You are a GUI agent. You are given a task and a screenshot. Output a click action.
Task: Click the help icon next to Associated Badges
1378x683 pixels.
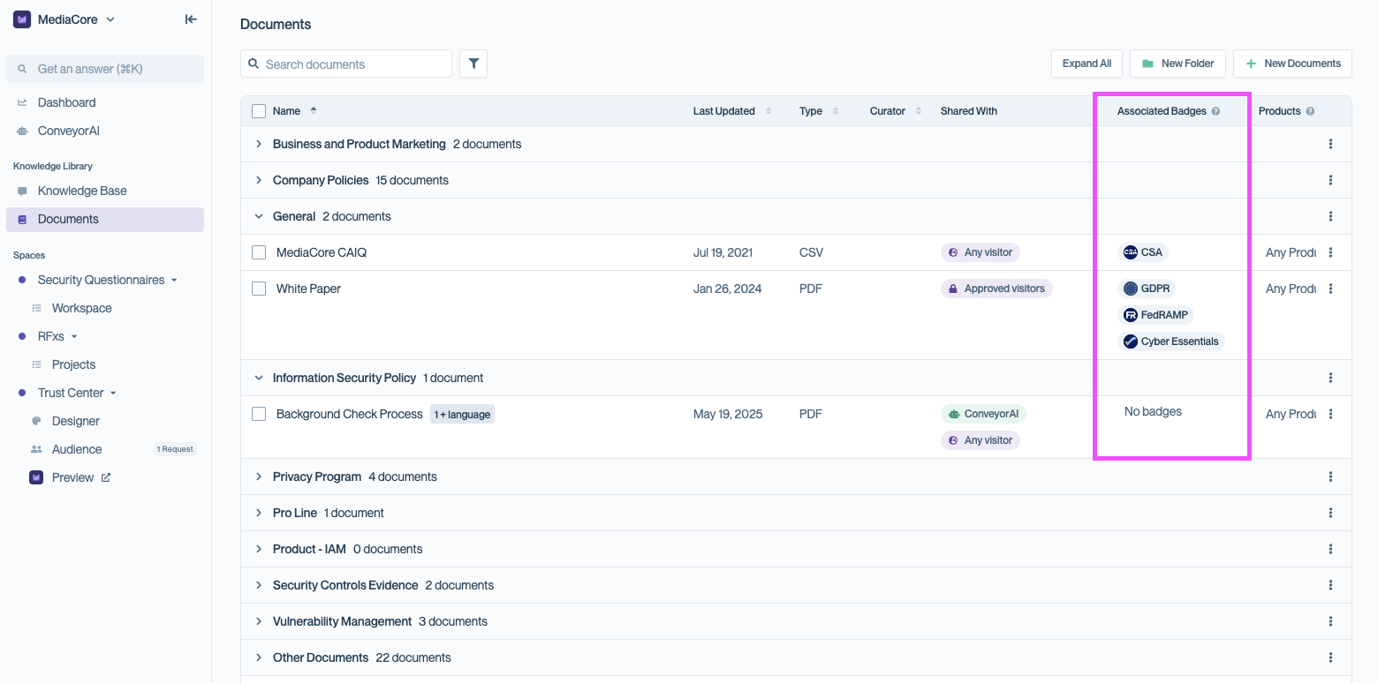[1216, 110]
